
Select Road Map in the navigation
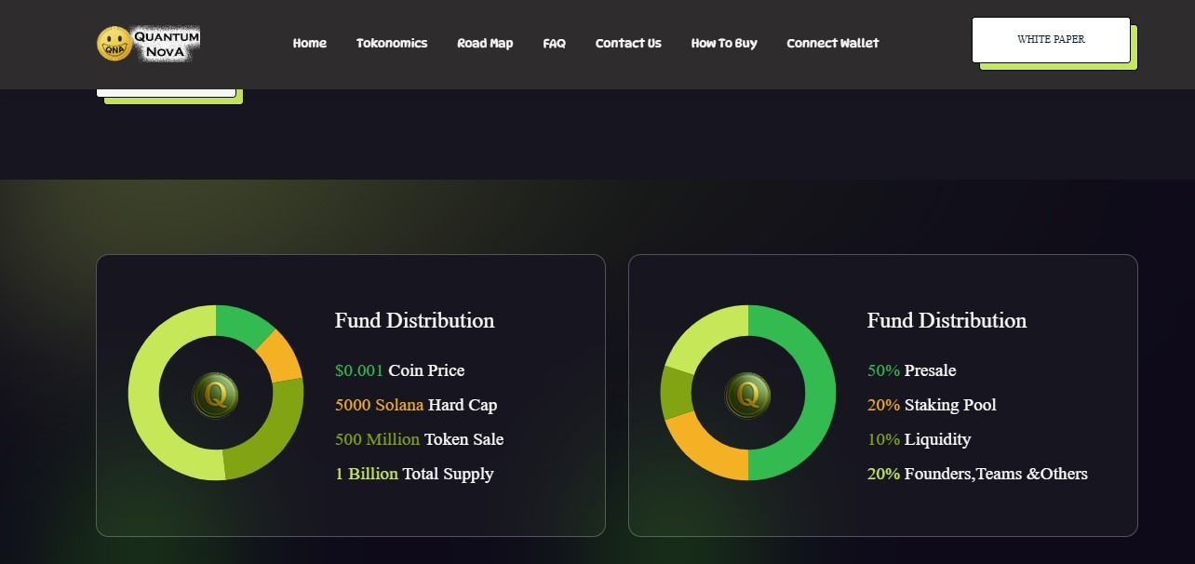(485, 43)
